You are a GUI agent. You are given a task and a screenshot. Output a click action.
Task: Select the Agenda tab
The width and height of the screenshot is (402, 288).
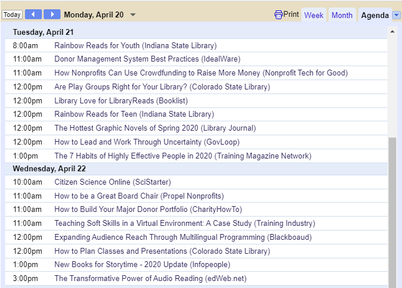tap(375, 15)
